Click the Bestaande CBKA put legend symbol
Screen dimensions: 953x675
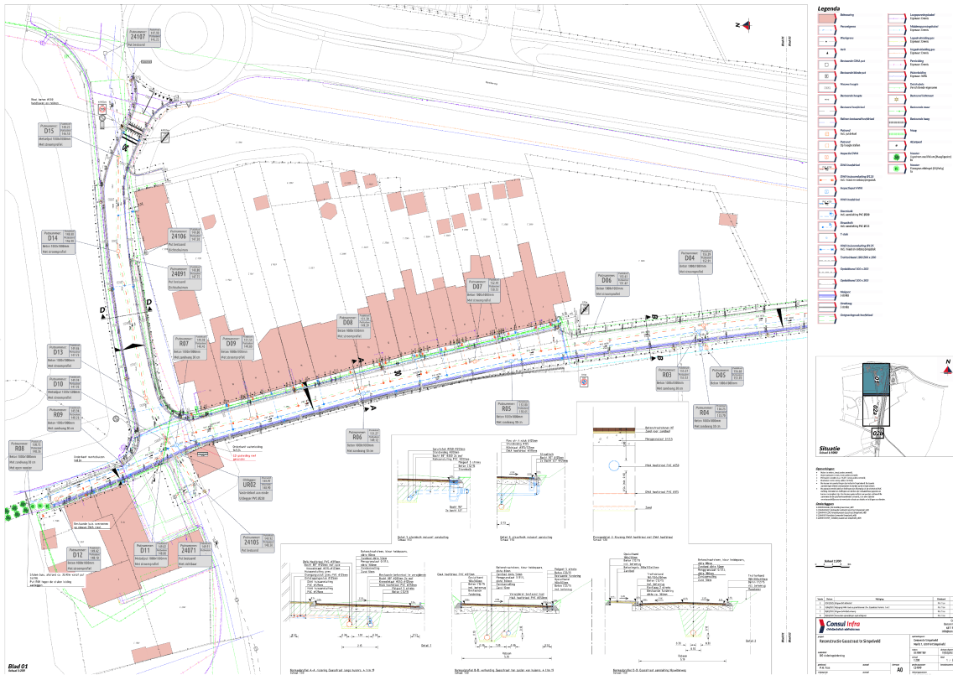coord(826,64)
